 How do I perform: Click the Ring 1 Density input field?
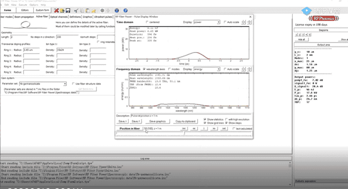click(65, 50)
